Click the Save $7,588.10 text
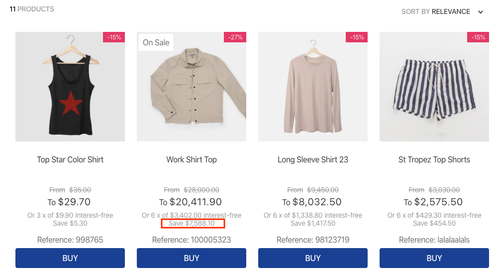 [192, 223]
